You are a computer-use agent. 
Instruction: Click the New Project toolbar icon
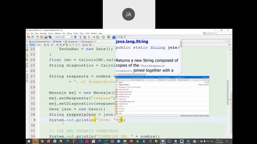(42, 37)
